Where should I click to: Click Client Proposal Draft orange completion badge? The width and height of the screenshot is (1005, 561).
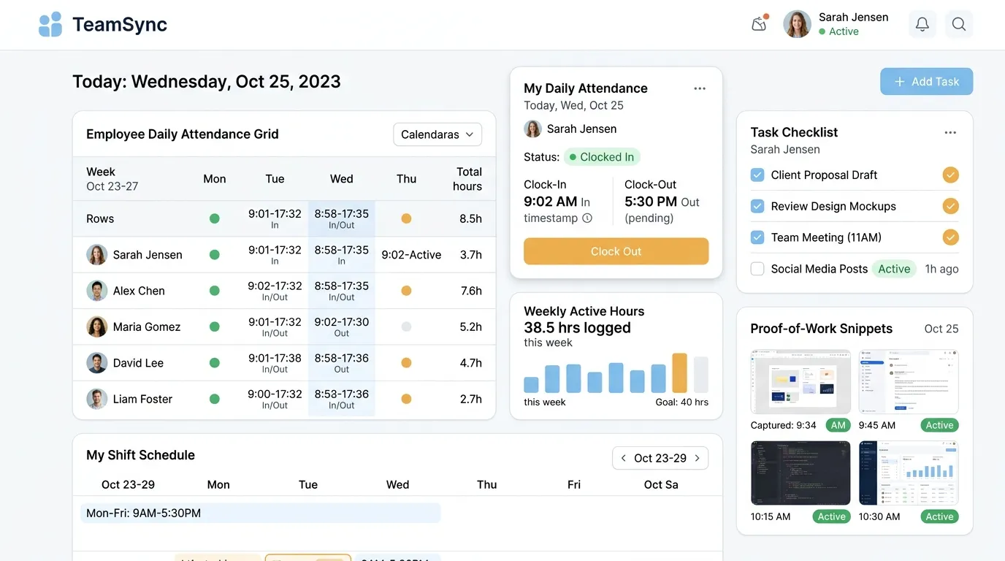tap(950, 175)
